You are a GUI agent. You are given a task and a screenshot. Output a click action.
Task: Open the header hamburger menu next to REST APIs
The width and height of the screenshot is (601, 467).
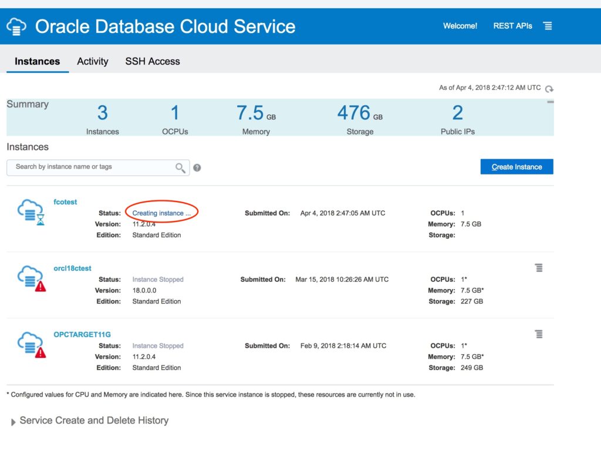pyautogui.click(x=547, y=26)
